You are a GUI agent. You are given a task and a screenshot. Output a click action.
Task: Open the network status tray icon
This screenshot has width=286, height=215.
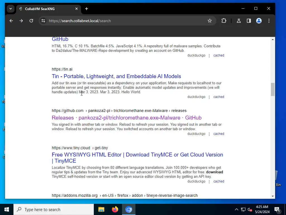[243, 209]
